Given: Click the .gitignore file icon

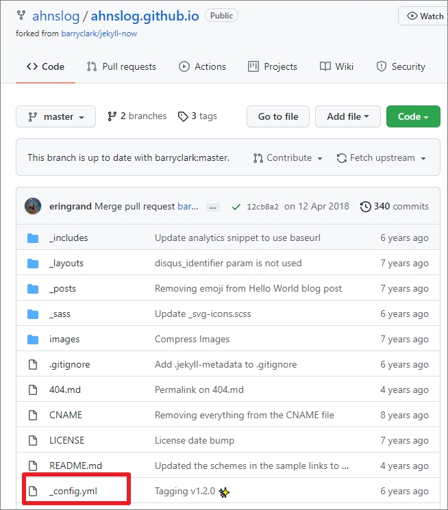Looking at the screenshot, I should [x=33, y=365].
